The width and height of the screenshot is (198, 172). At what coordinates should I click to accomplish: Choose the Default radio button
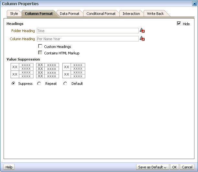pos(65,84)
